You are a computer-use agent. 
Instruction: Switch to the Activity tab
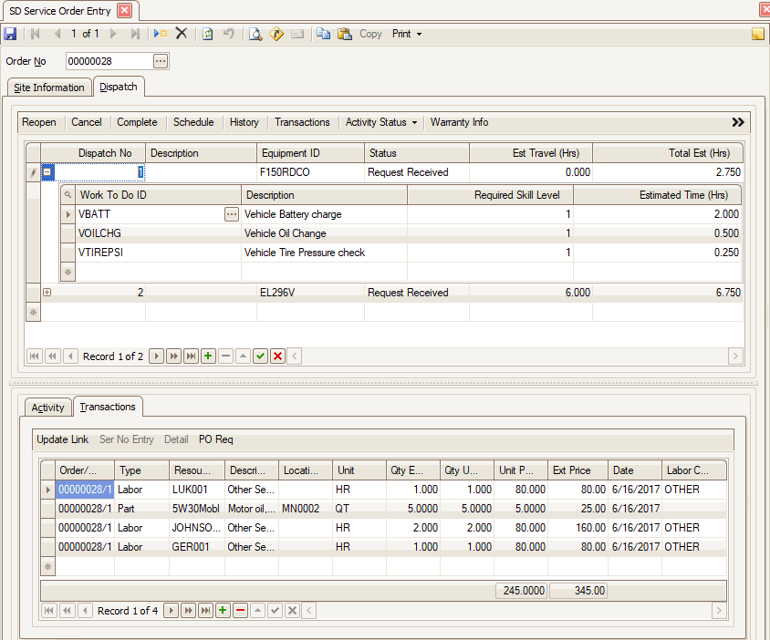[x=47, y=408]
